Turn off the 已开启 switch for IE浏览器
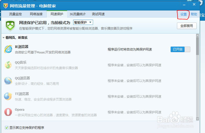 pyautogui.click(x=180, y=49)
